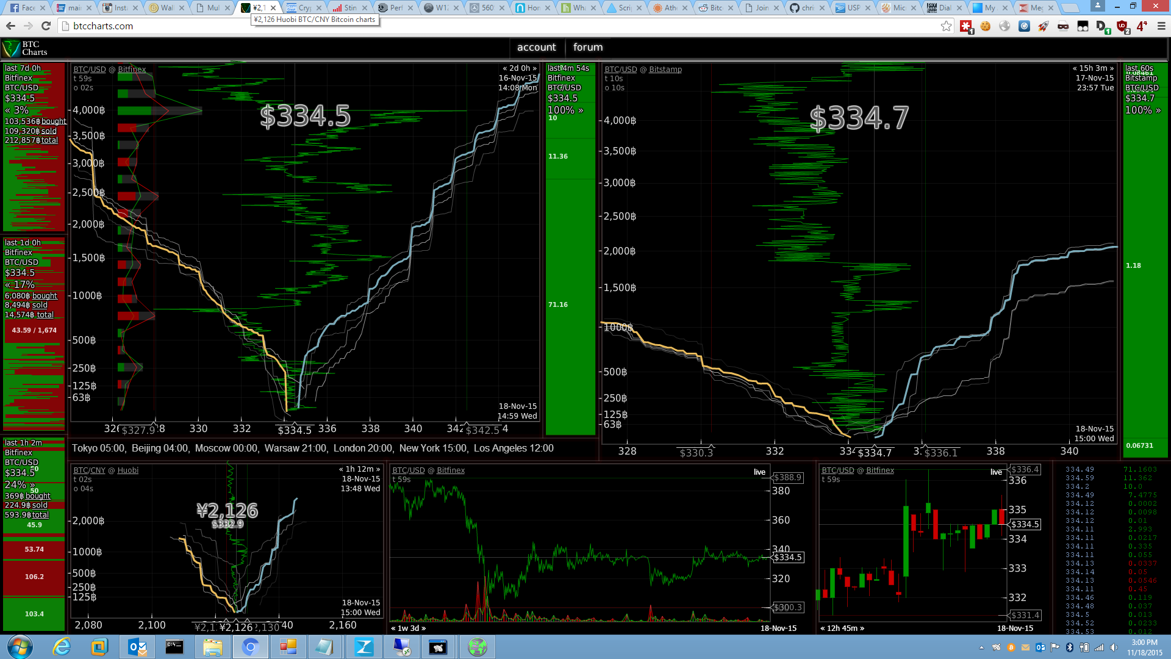Expand the « 3% indicator in 7d panel
The width and height of the screenshot is (1171, 659).
[x=16, y=110]
